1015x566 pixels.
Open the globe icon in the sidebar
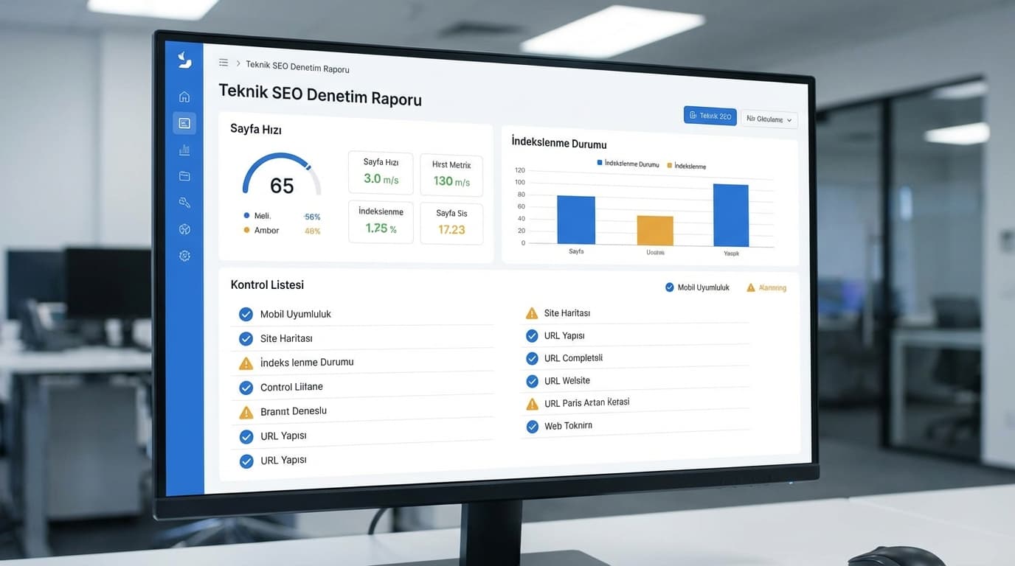click(x=184, y=228)
